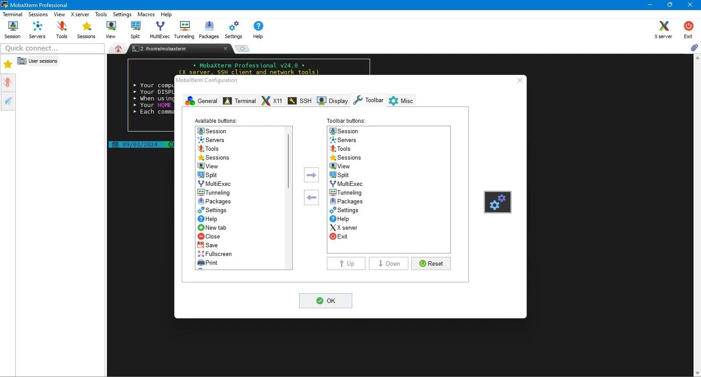
Task: Go to the Home tab icon
Action: [118, 49]
